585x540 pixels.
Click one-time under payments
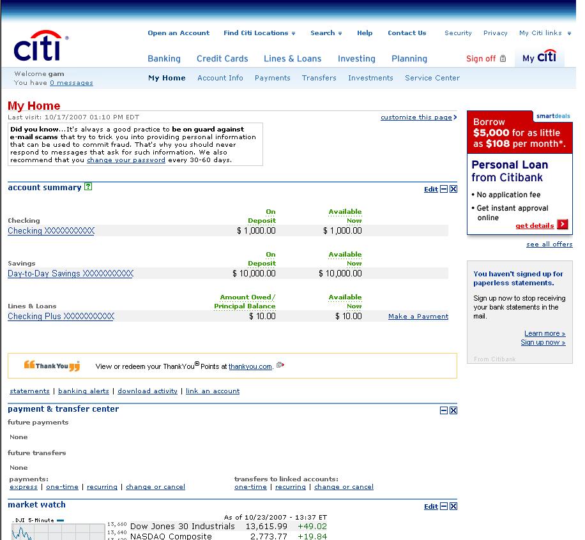62,486
